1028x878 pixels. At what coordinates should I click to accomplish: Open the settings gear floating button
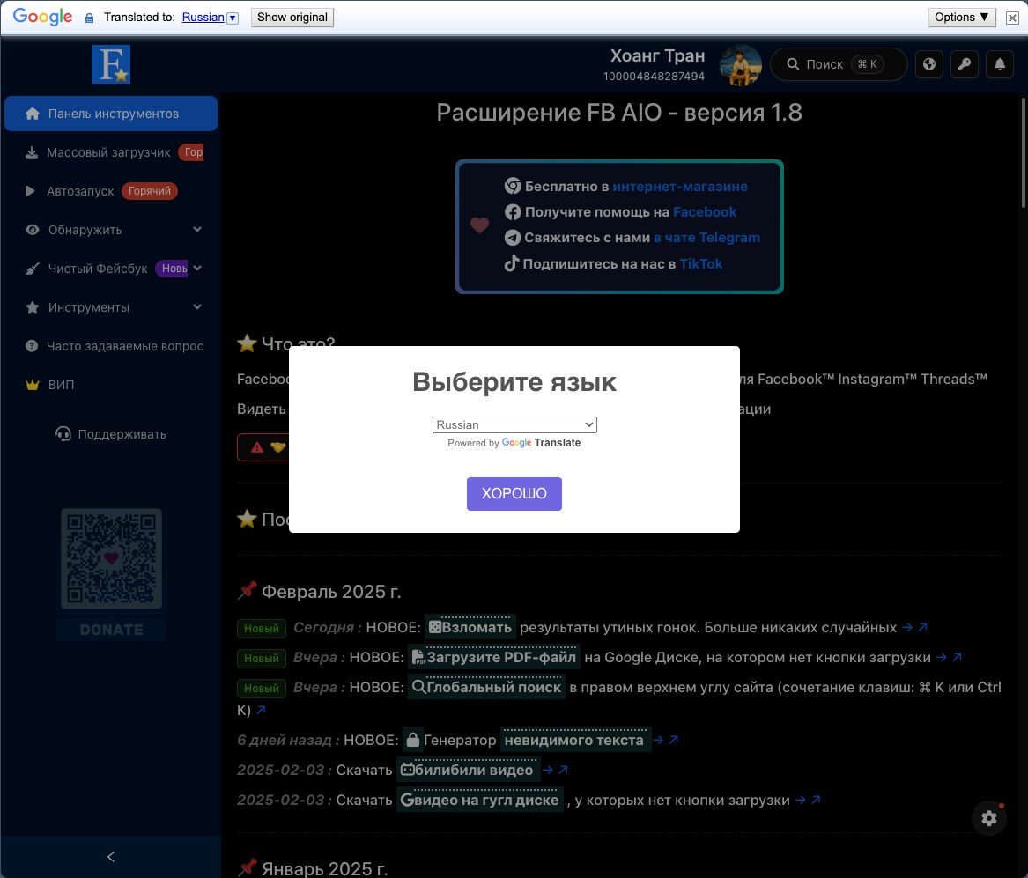point(989,818)
